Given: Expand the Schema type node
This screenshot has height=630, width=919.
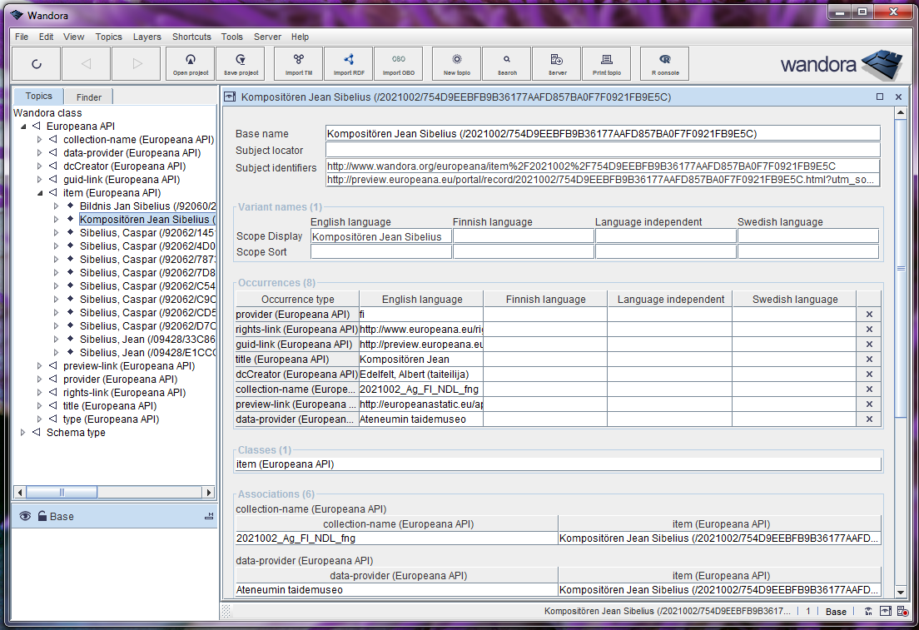Looking at the screenshot, I should [x=22, y=432].
